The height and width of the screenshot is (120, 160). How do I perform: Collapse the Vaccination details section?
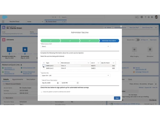pos(4,98)
